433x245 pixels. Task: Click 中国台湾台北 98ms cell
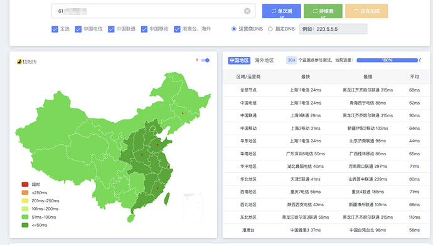(x=368, y=230)
